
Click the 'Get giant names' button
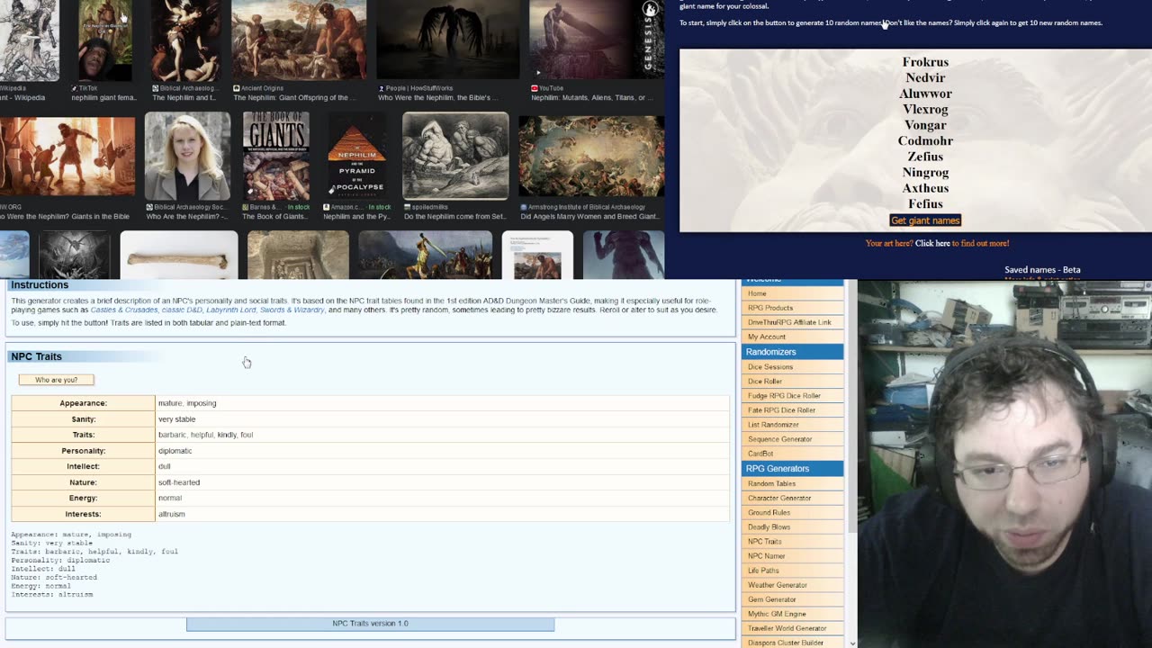point(925,220)
